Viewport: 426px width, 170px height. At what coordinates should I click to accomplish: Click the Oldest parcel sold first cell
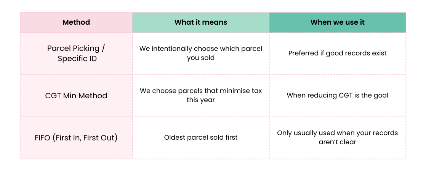(201, 137)
